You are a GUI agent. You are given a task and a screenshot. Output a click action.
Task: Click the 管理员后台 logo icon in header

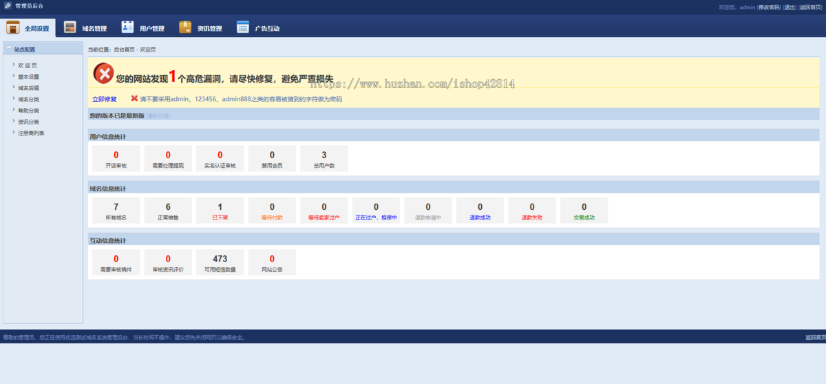tap(8, 6)
